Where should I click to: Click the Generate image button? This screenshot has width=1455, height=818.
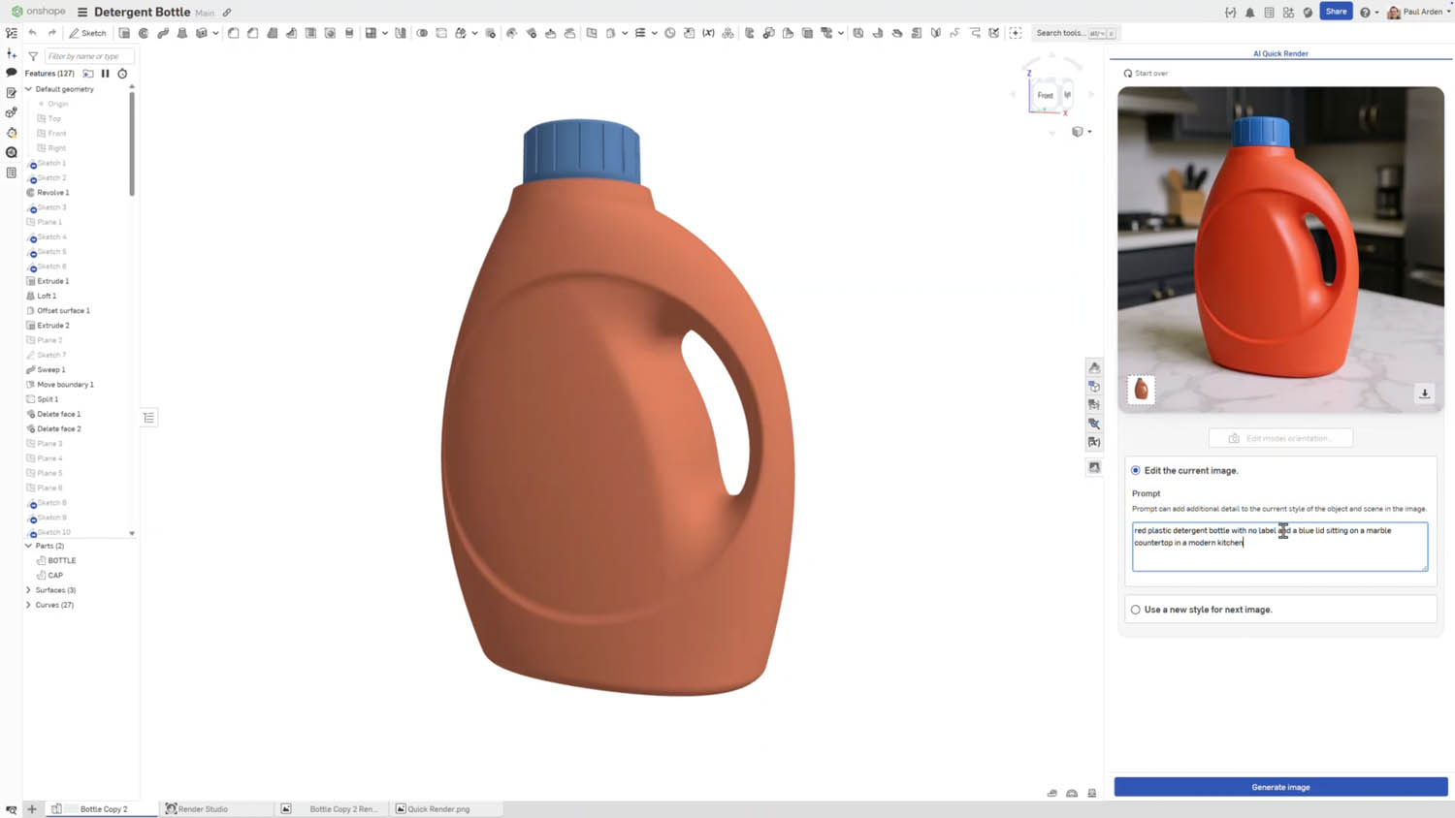(1279, 787)
